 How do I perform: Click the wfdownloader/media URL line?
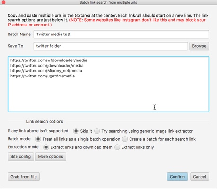point(49,60)
